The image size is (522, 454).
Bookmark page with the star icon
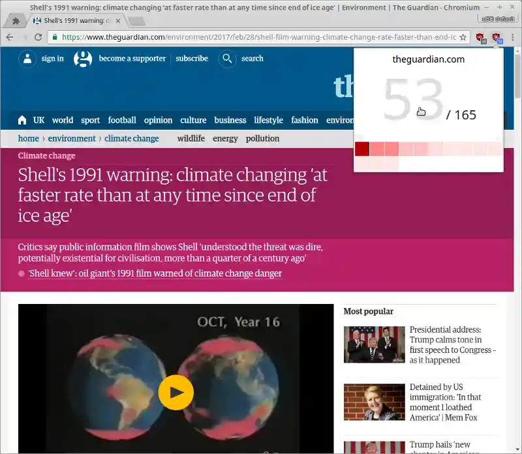(463, 37)
